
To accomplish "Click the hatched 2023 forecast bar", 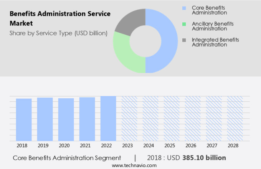I will pyautogui.click(x=129, y=118).
